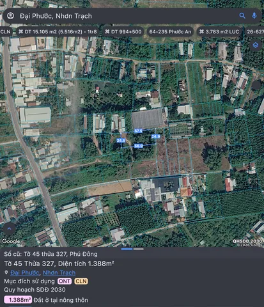The width and height of the screenshot is (264, 307).
Task: Click the CLN land-use tag
Action: click(x=81, y=281)
